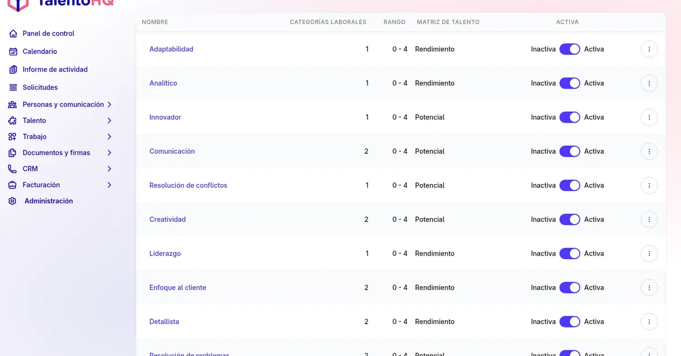Image resolution: width=681 pixels, height=356 pixels.
Task: Open the Resolución de conflictos link
Action: click(188, 185)
